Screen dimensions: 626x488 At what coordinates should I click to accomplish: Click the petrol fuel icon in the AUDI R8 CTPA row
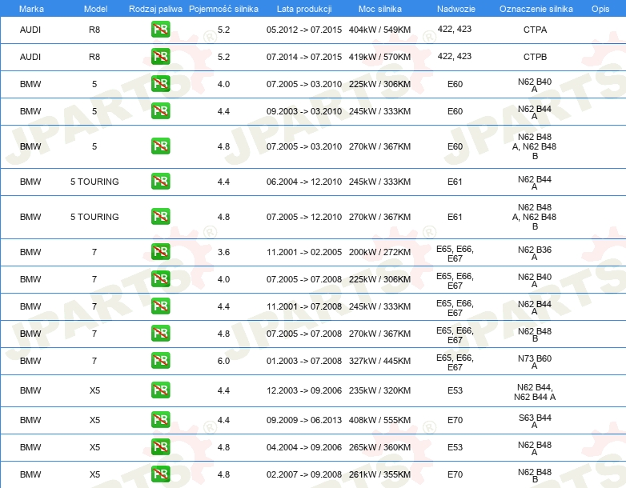160,30
